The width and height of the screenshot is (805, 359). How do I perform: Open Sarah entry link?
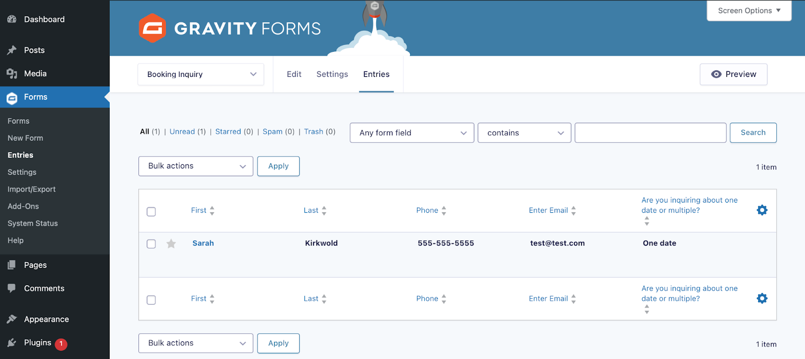(x=203, y=243)
